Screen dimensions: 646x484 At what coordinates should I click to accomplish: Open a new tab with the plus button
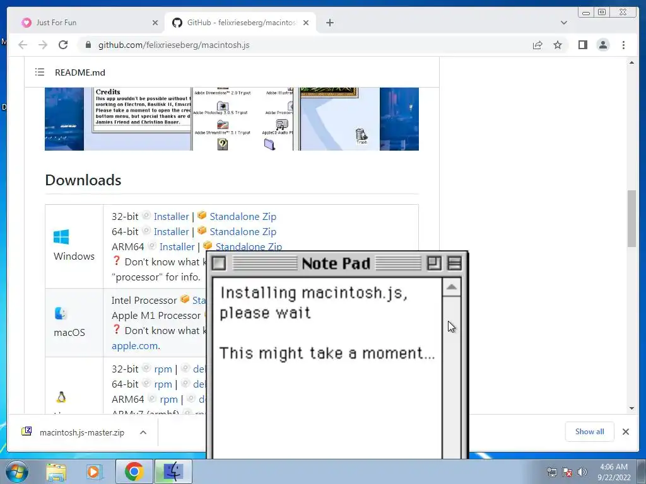pyautogui.click(x=329, y=23)
